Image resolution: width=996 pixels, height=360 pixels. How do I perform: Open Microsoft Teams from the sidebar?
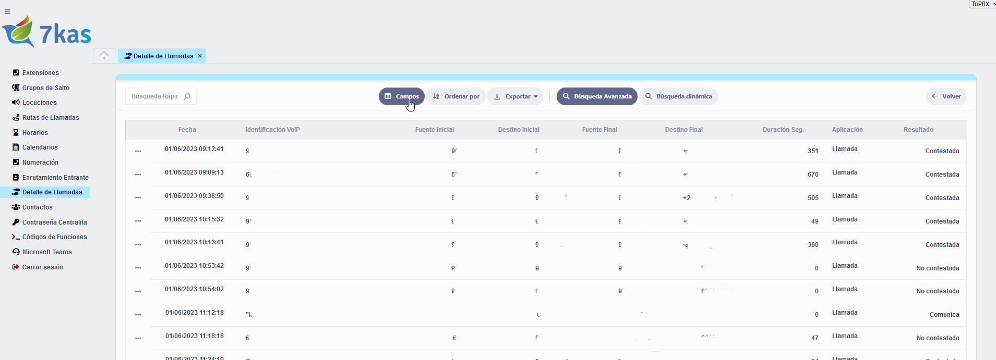tap(47, 252)
